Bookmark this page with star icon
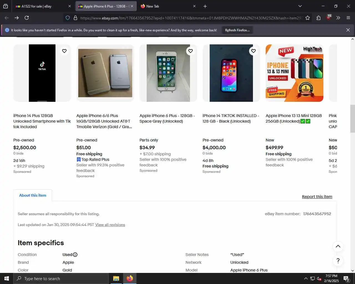Image resolution: width=355 pixels, height=284 pixels. point(308,18)
